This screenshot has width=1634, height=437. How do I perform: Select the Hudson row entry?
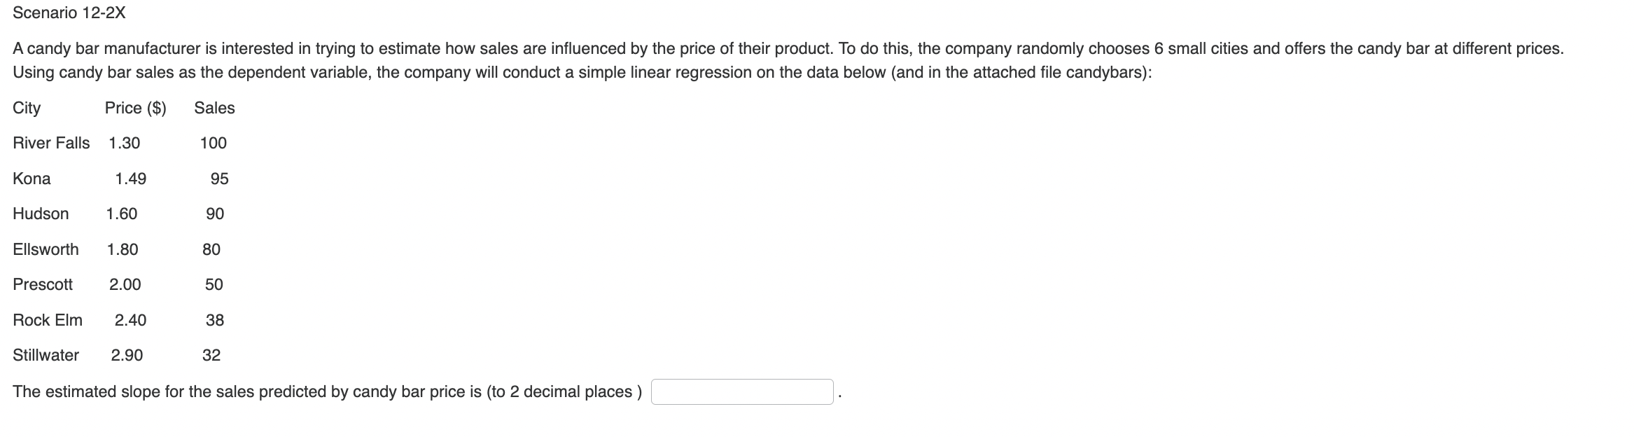coord(41,214)
